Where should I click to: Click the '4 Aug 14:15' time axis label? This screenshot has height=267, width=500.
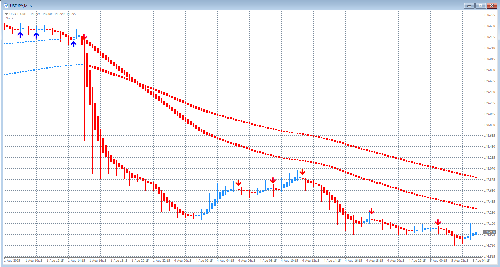click(x=332, y=261)
